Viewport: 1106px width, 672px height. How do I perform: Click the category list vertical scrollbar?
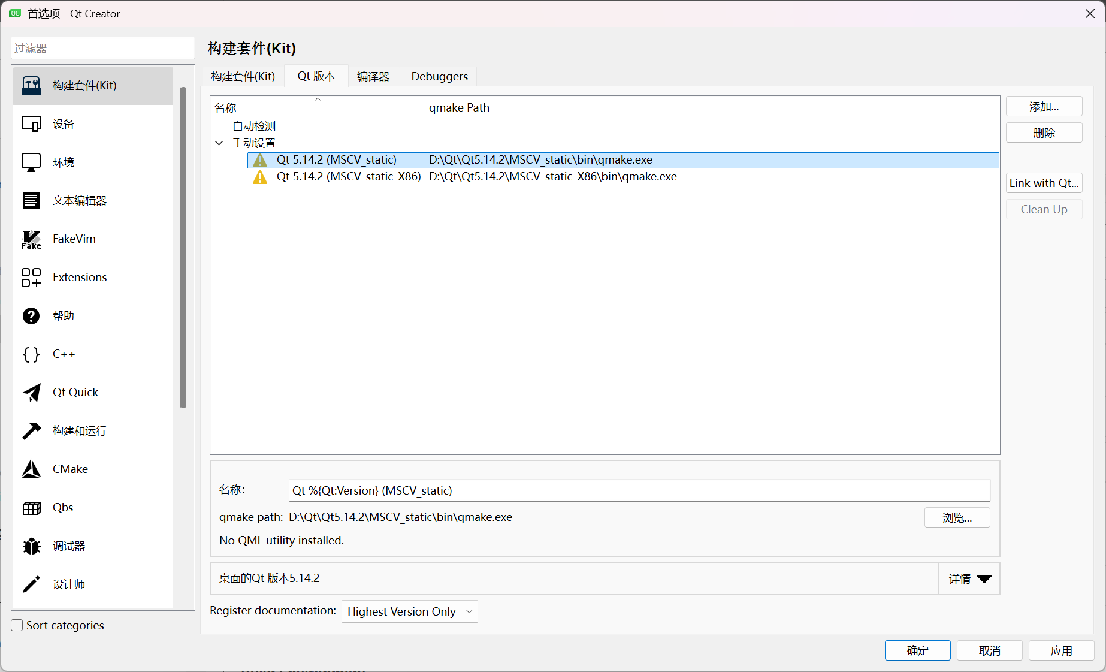click(x=183, y=248)
